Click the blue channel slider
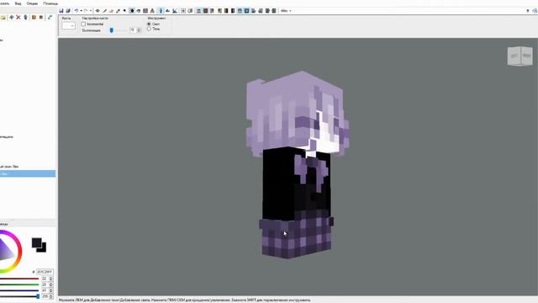This screenshot has width=538, height=303. 18,290
